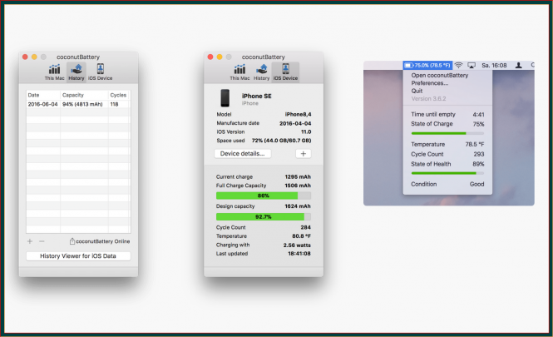Viewport: 553px width, 337px height.
Task: Click the iPhone SE device image
Action: (x=225, y=98)
